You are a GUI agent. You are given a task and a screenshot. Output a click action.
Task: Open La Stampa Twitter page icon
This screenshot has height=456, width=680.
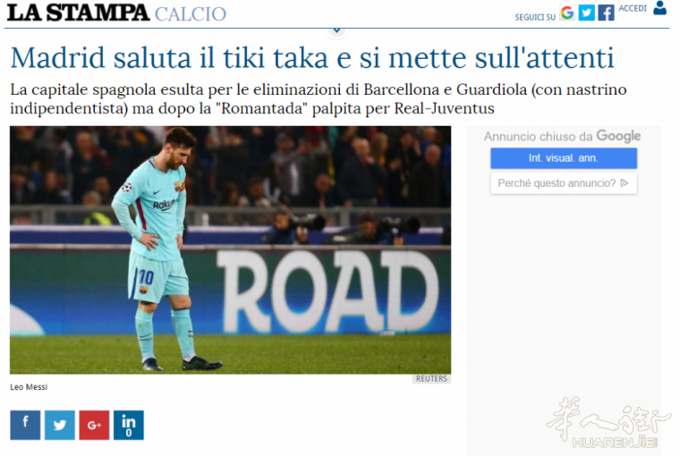tap(587, 13)
